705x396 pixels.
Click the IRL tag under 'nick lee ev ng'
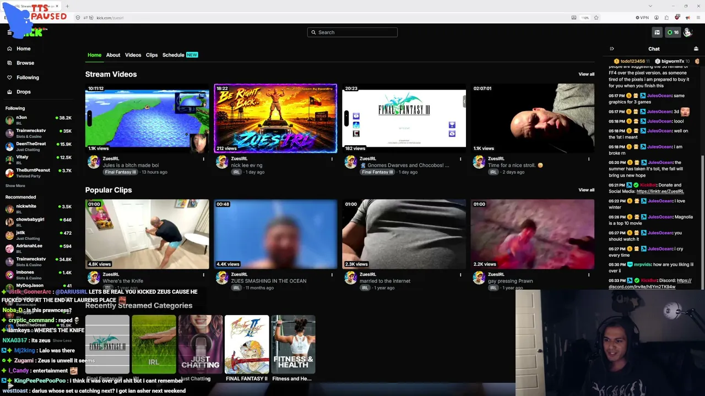point(236,172)
